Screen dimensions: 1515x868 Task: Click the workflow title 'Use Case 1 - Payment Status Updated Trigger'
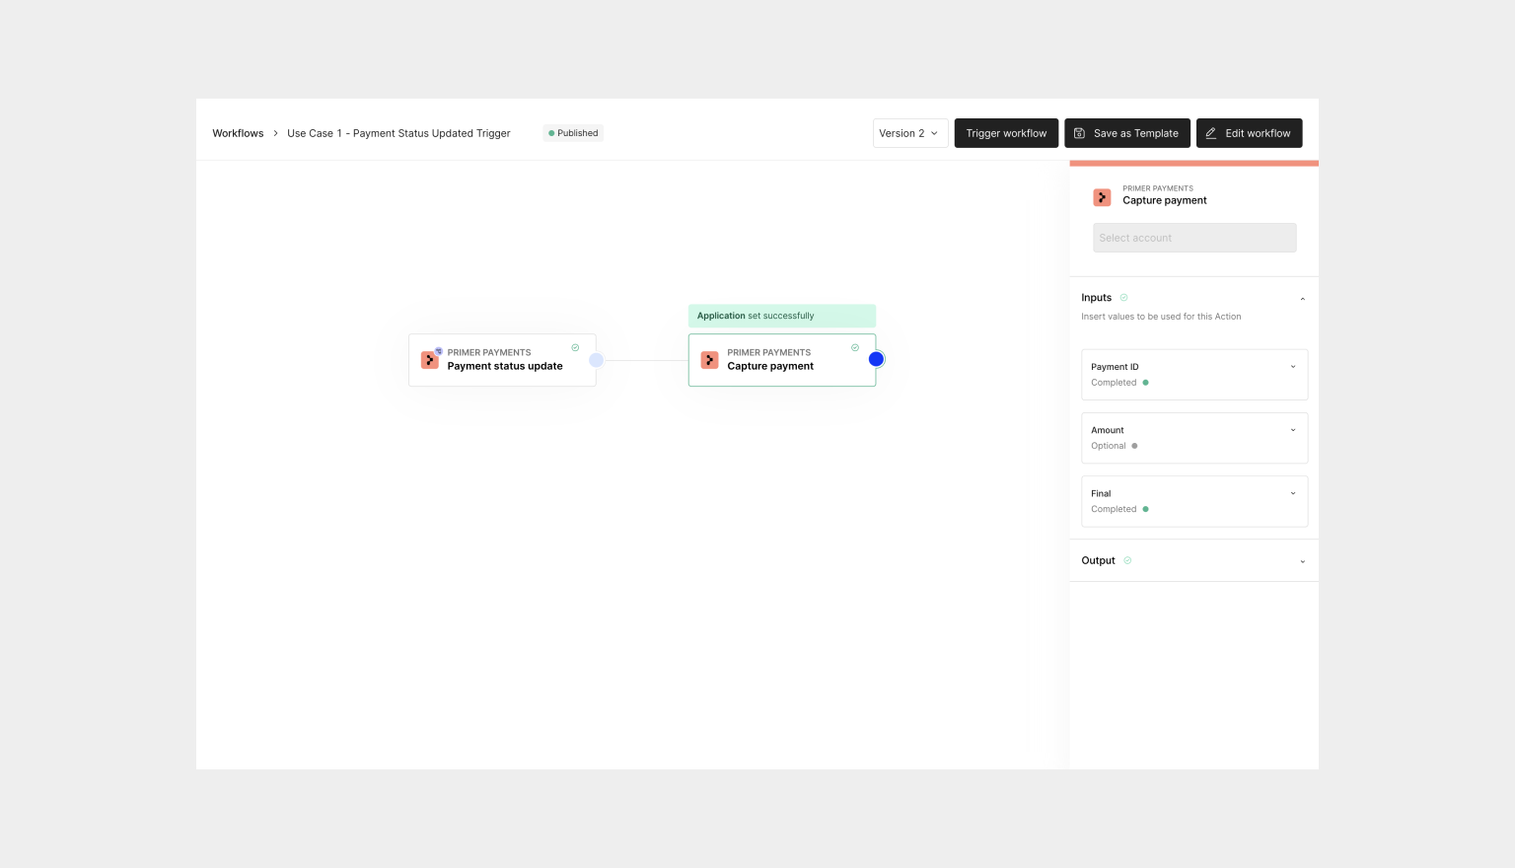point(398,133)
